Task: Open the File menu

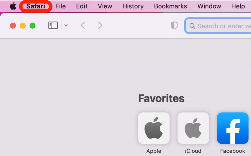Action: coord(61,6)
